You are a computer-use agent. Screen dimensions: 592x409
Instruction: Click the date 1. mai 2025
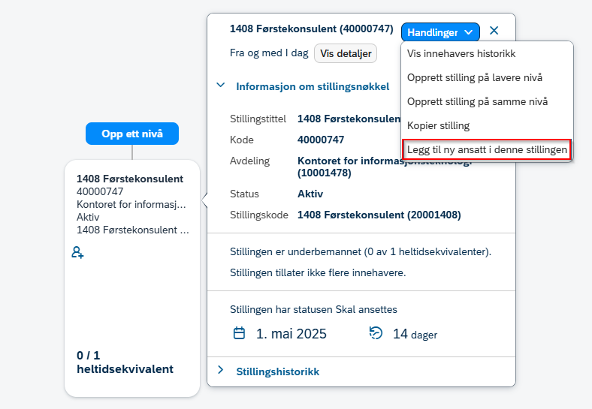pos(291,334)
